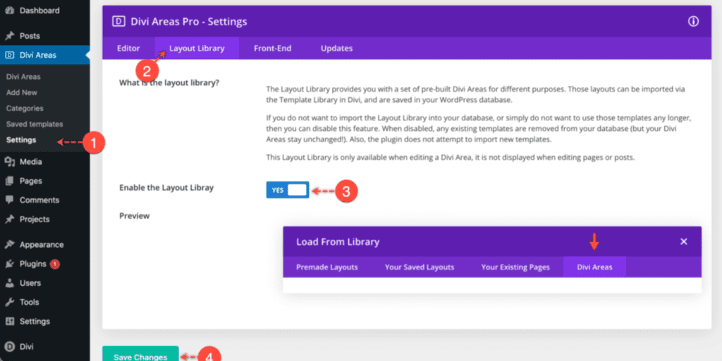Click the Tools wrench icon
The height and width of the screenshot is (361, 722).
(10, 302)
